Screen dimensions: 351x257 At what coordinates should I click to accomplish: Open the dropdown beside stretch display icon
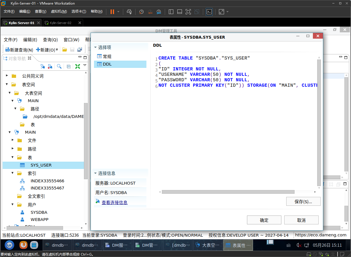pyautogui.click(x=228, y=12)
